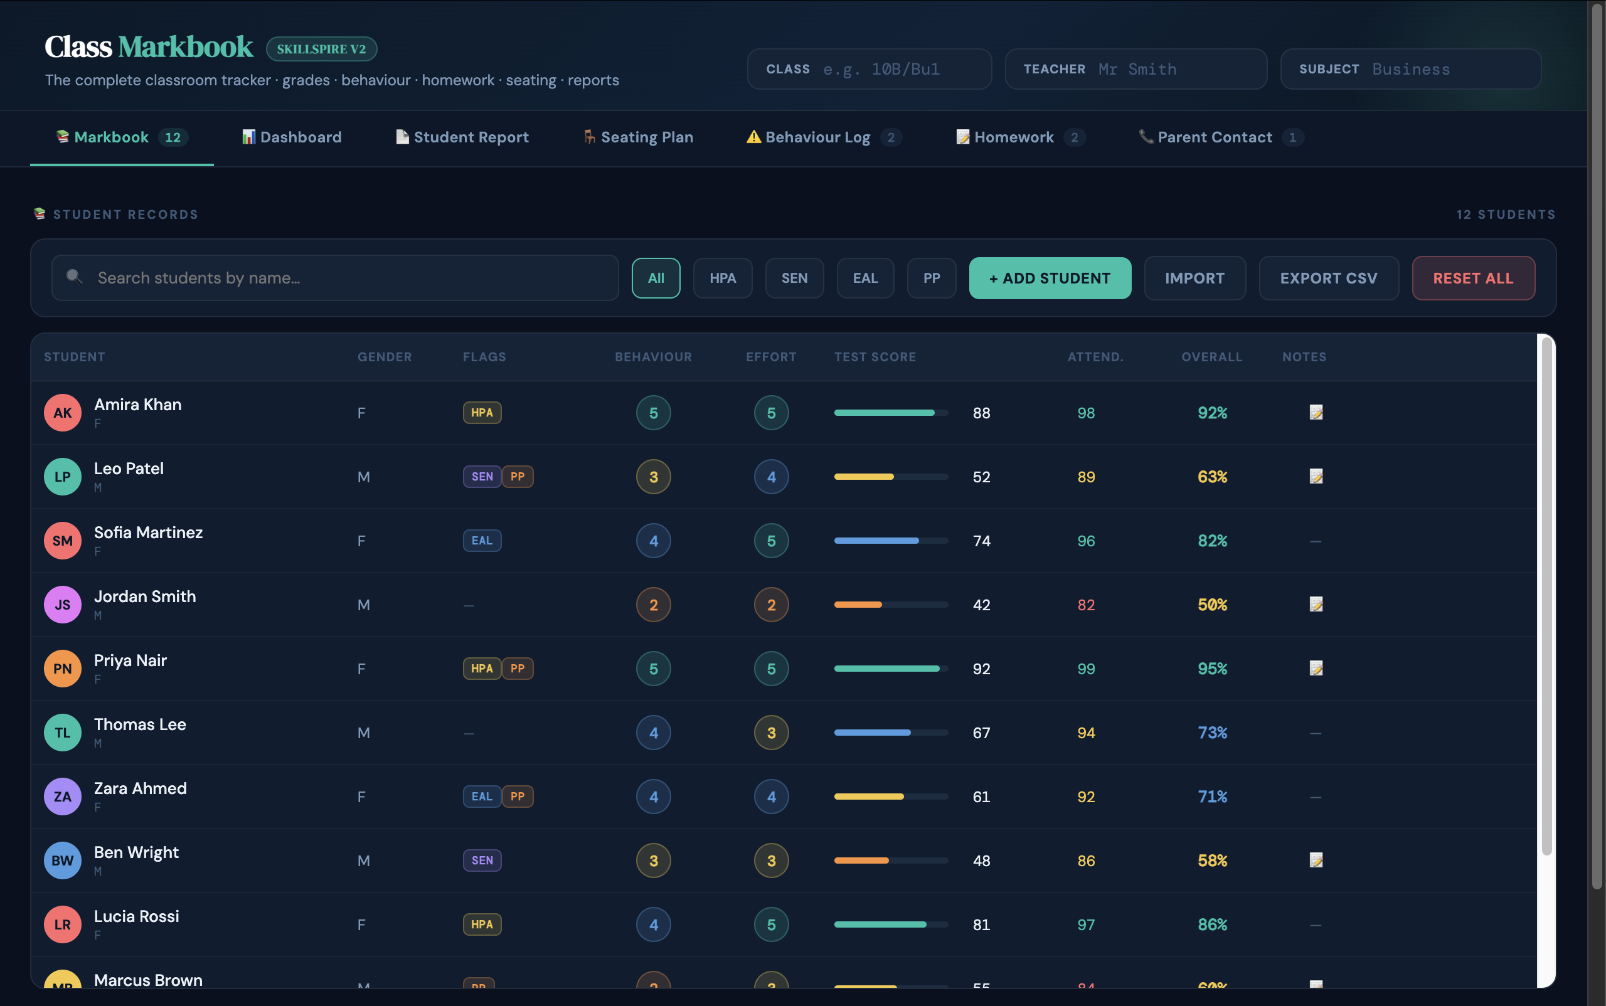Click Thomas Lee's effort score badge

click(x=771, y=733)
